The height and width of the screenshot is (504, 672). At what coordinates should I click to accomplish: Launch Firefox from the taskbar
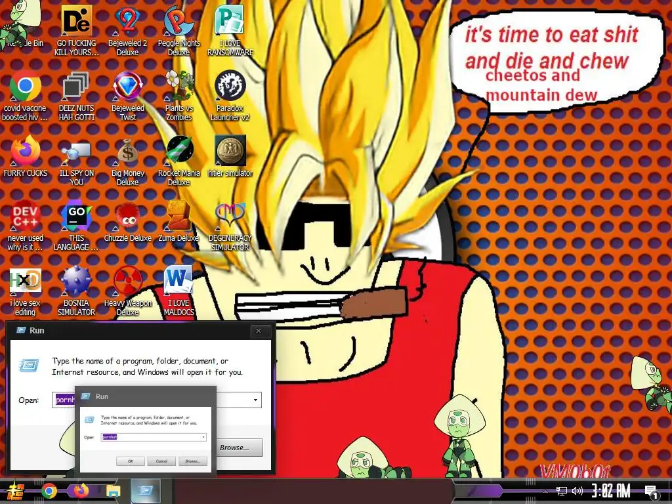click(81, 491)
